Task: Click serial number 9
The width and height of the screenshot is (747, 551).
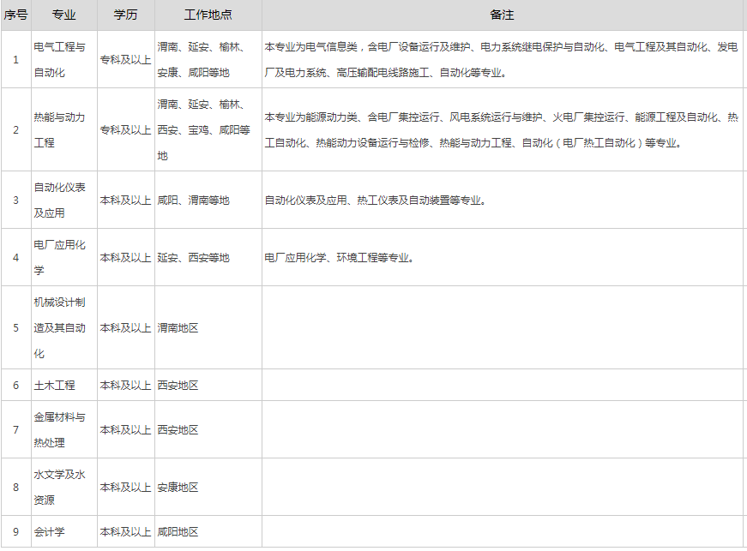Action: (15, 532)
